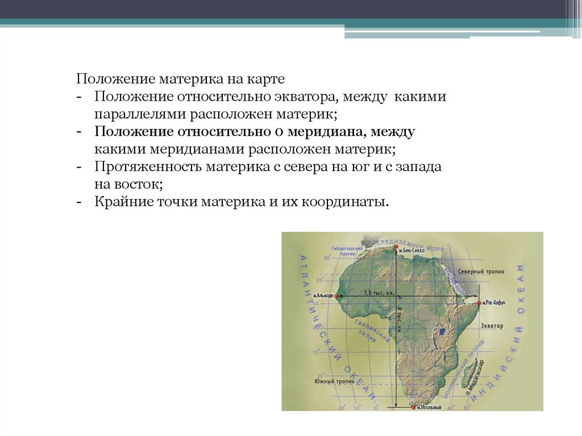Click the line 'на восток;'
582x436 pixels.
click(128, 184)
